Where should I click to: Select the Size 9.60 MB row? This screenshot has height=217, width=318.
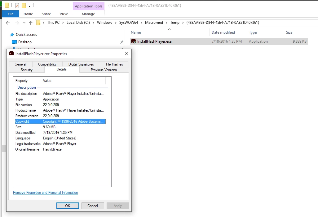(60, 127)
